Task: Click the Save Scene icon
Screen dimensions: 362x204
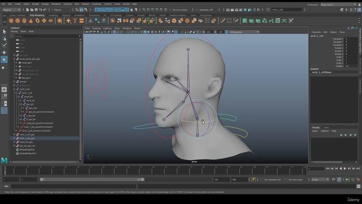Action: point(36,10)
